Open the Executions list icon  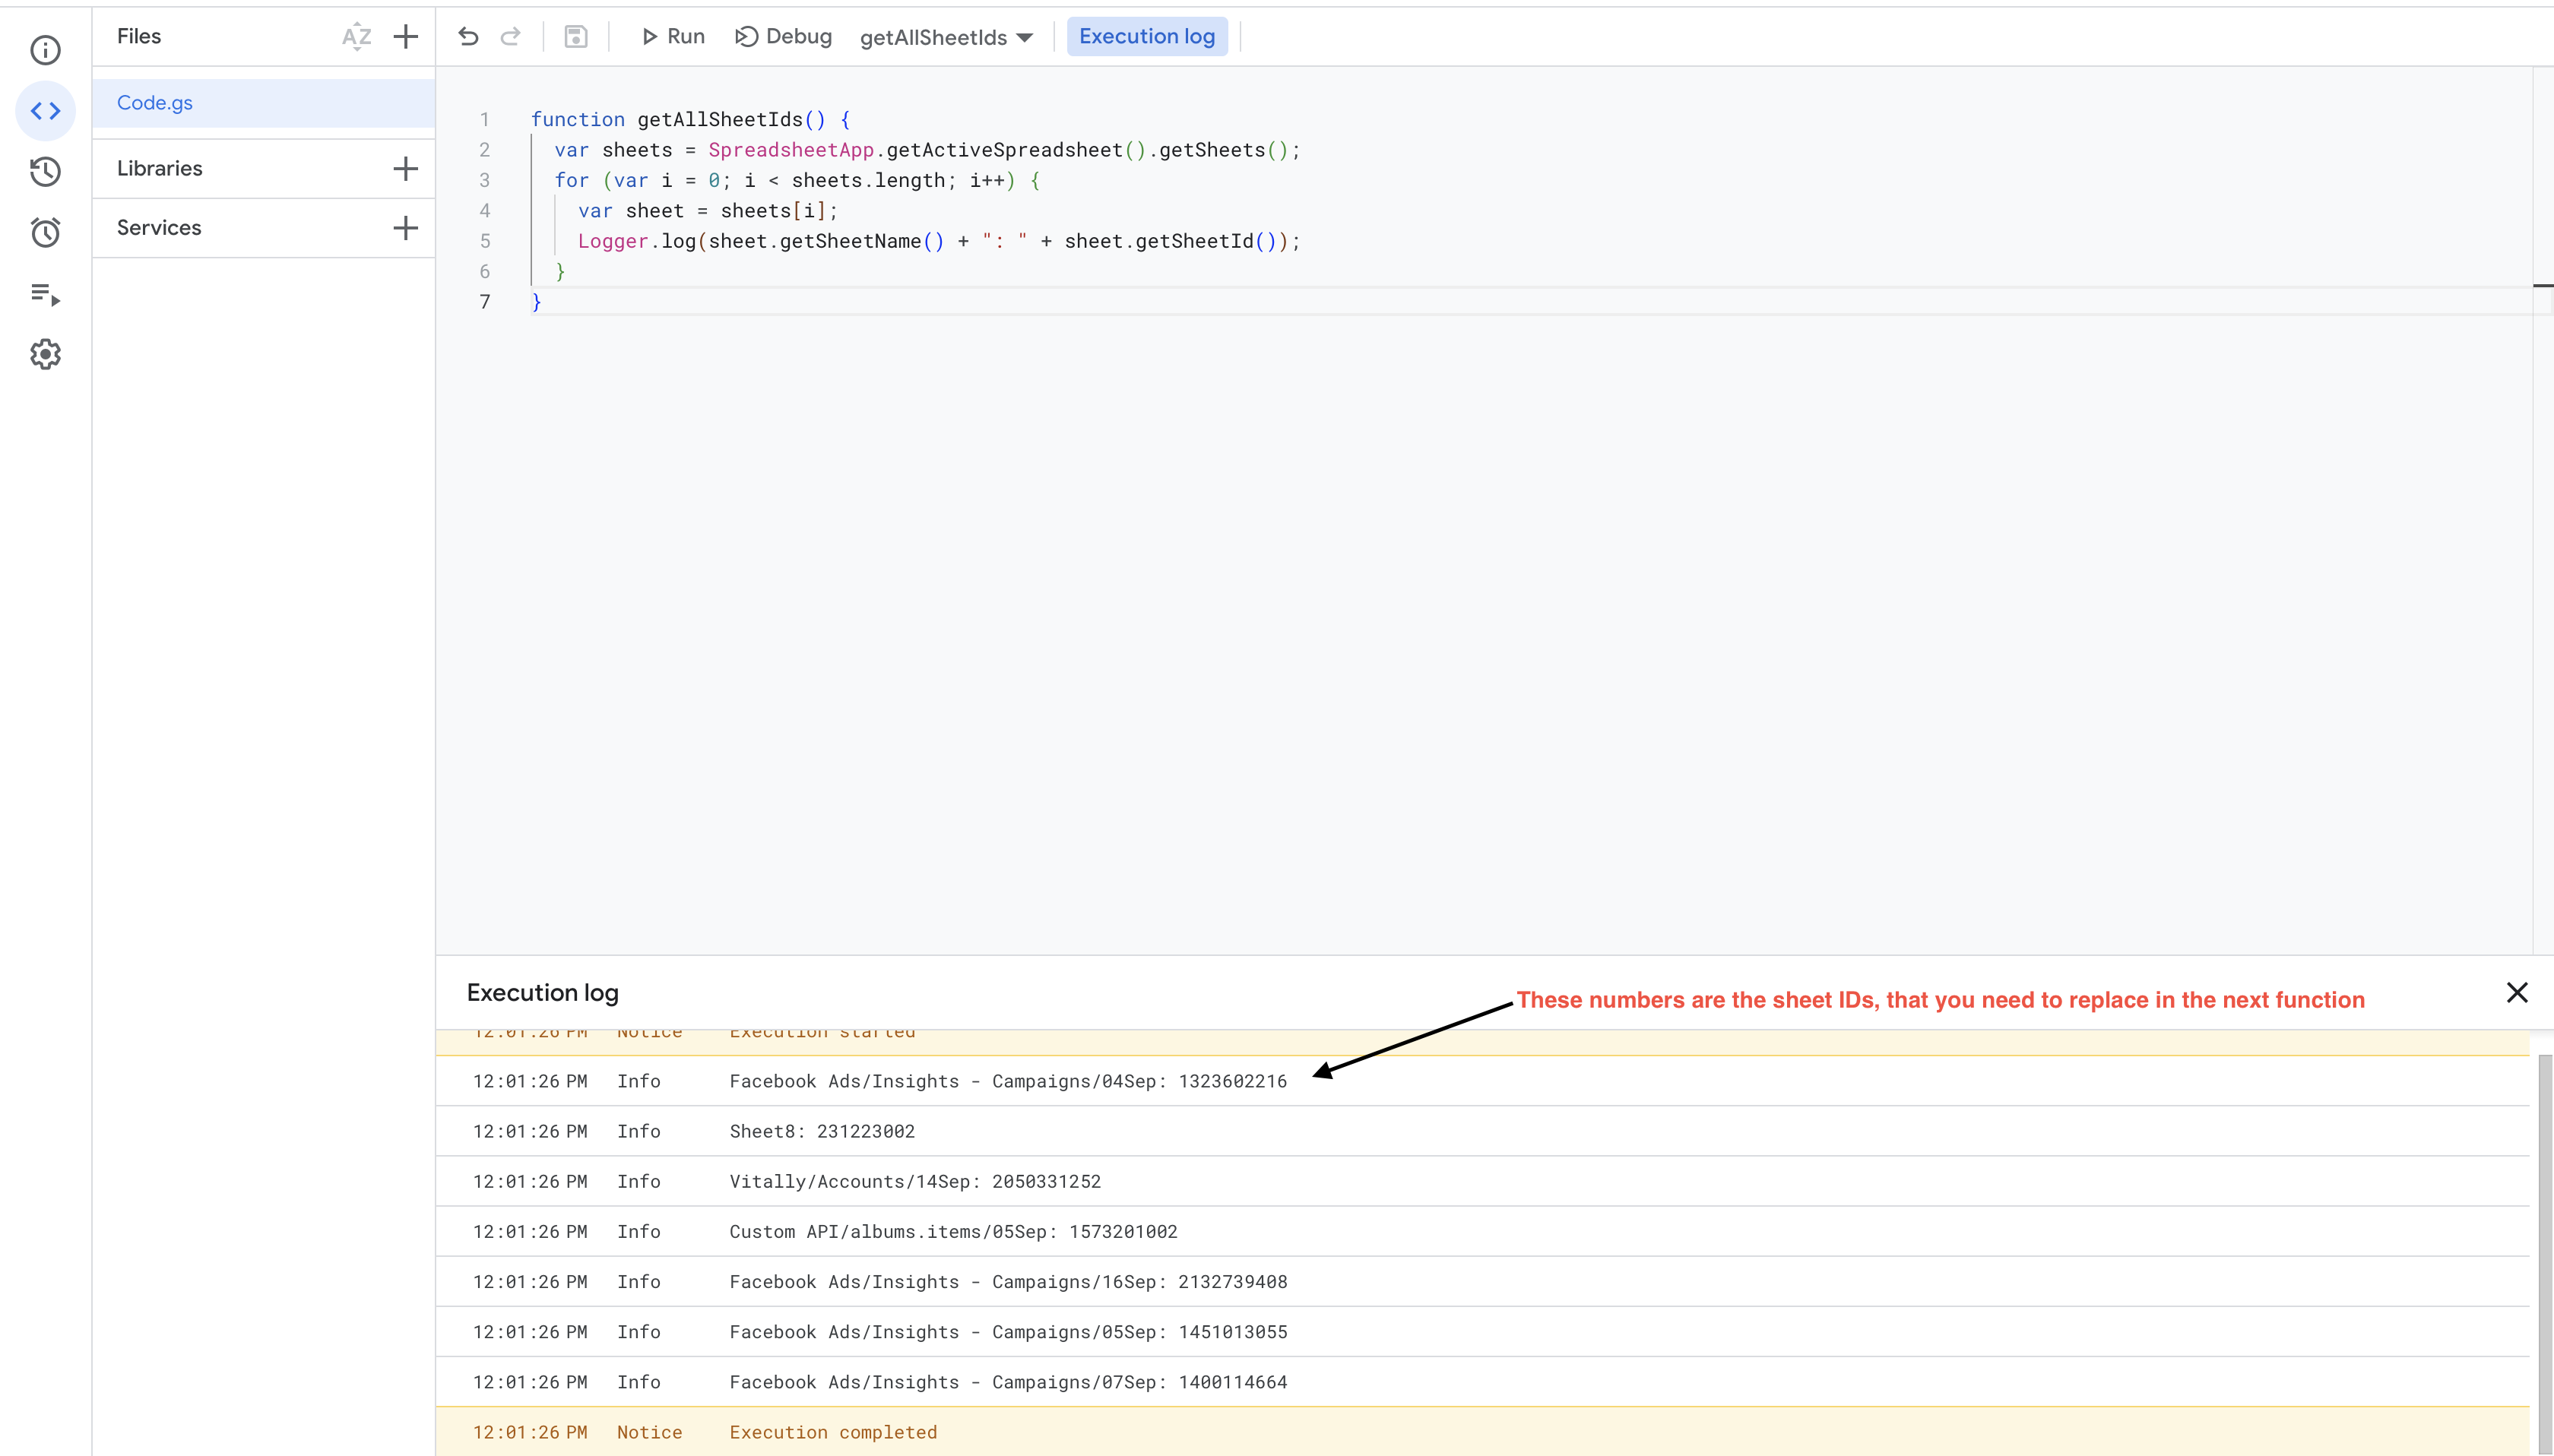45,294
